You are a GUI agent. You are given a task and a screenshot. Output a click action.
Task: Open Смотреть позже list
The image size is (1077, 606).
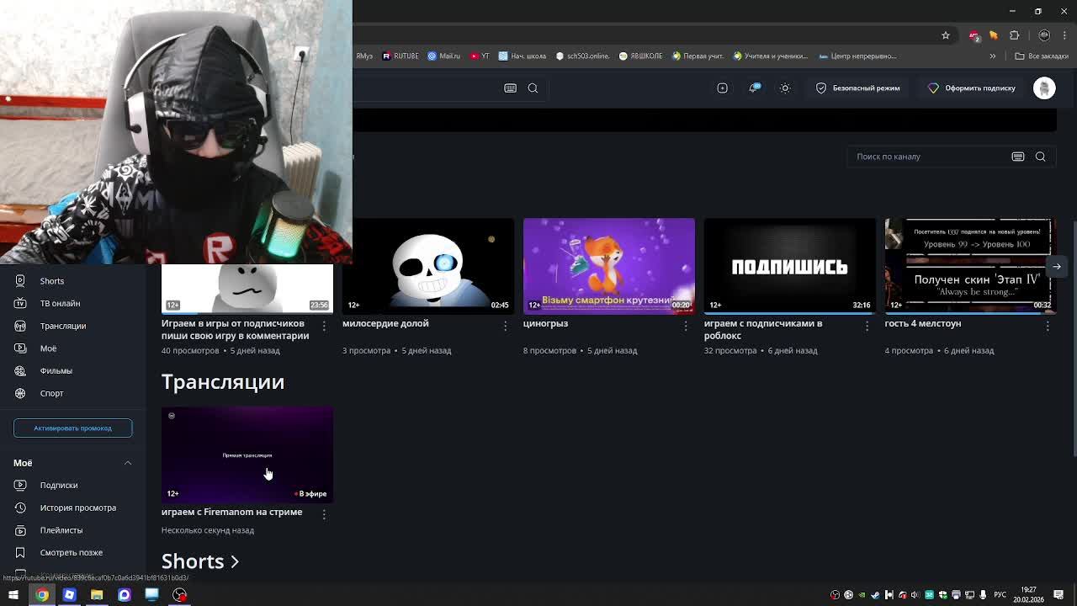71,552
